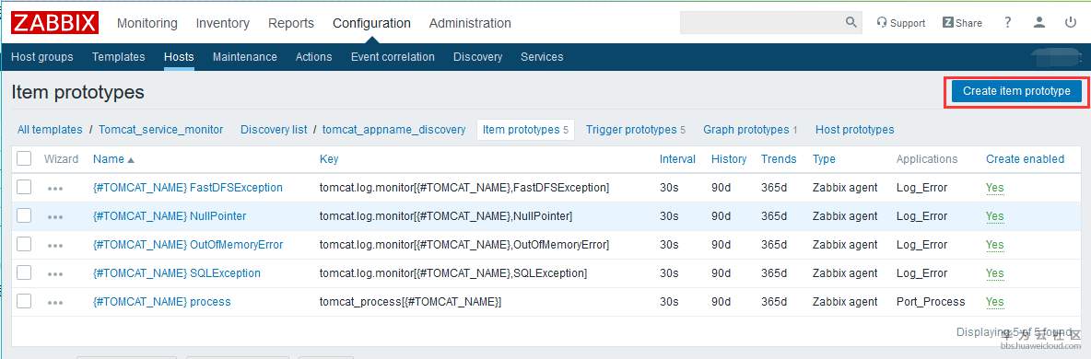Sort by Key column header
The width and height of the screenshot is (1091, 359).
(x=328, y=159)
